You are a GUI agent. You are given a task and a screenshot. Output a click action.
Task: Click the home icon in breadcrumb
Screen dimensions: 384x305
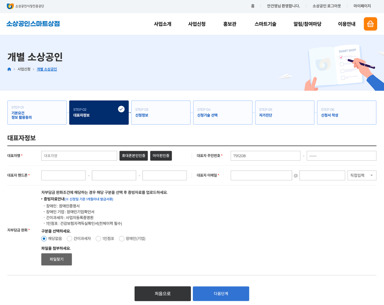[x=9, y=69]
